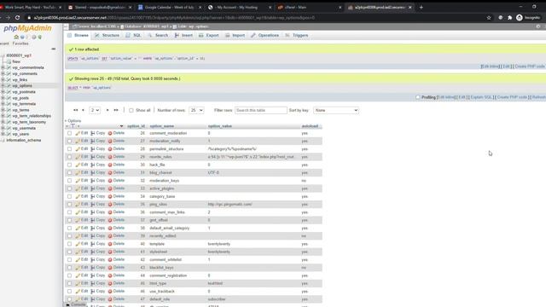This screenshot has width=546, height=307.
Task: Sort by option_name column header
Action: [161, 126]
